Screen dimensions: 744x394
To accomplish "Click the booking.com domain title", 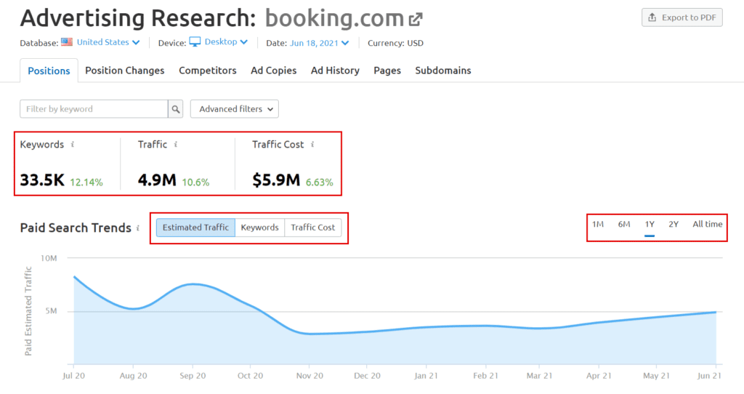I will (334, 18).
